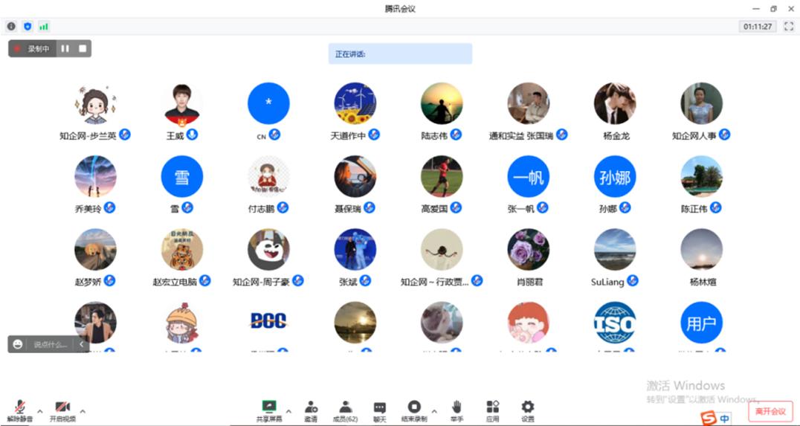The image size is (800, 426).
Task: Click the blue 用户 avatar
Action: [x=702, y=323]
